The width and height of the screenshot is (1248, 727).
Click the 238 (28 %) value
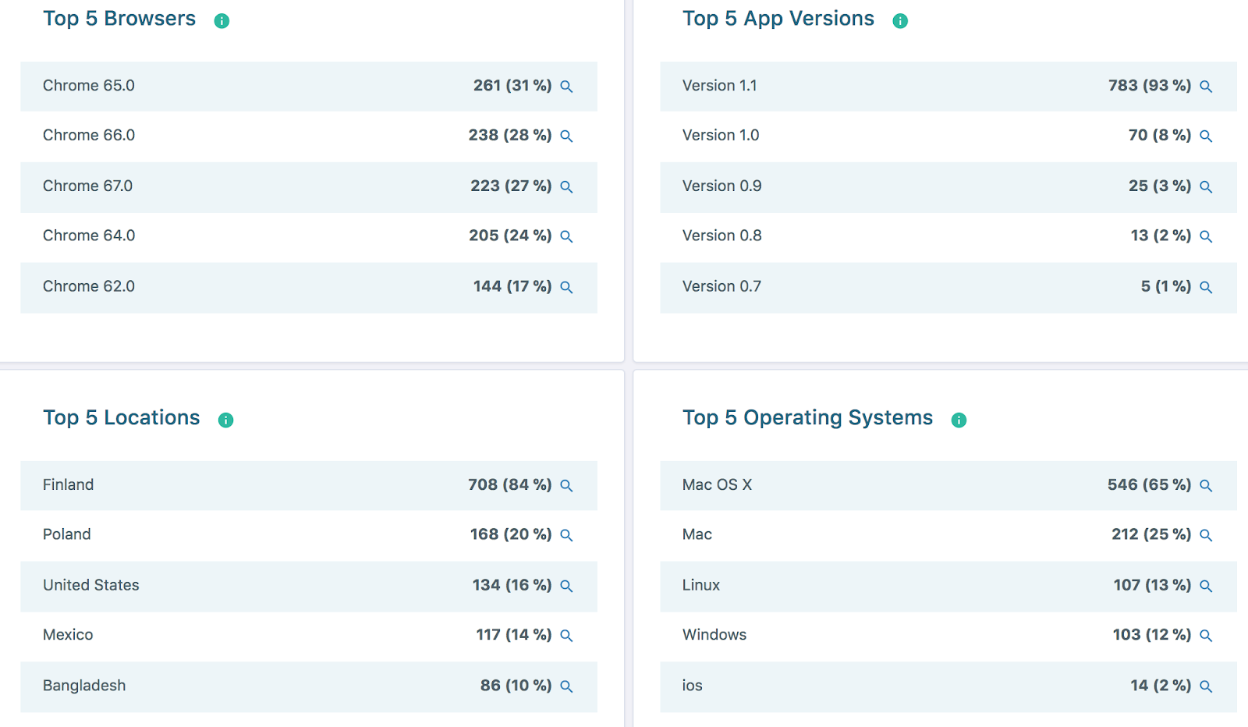510,136
